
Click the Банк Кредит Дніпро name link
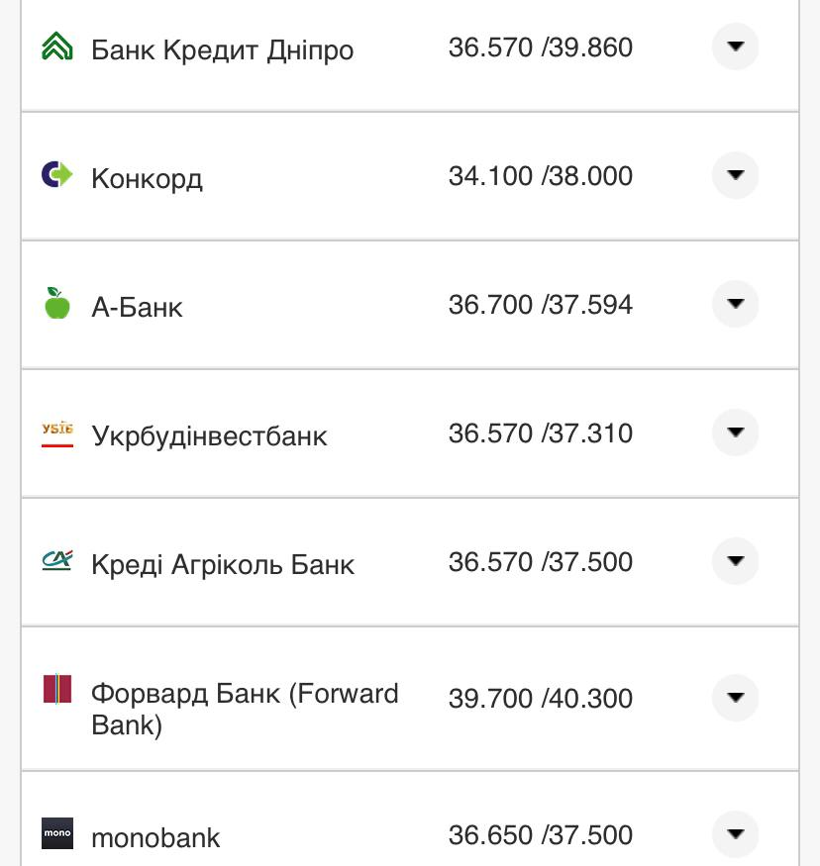click(222, 49)
